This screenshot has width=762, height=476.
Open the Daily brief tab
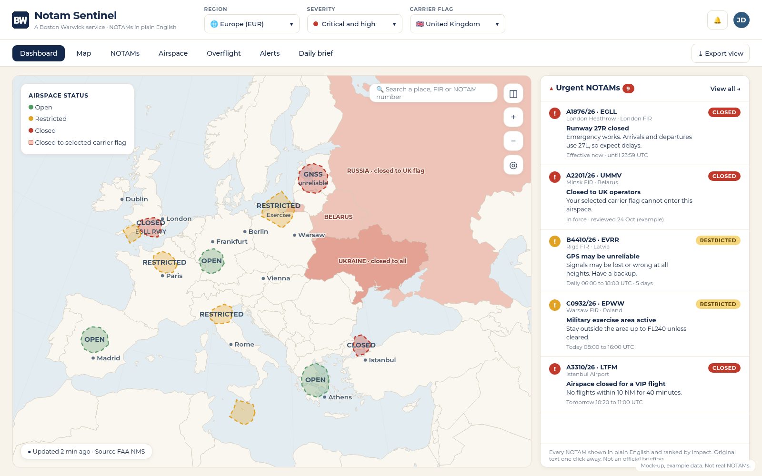tap(316, 53)
